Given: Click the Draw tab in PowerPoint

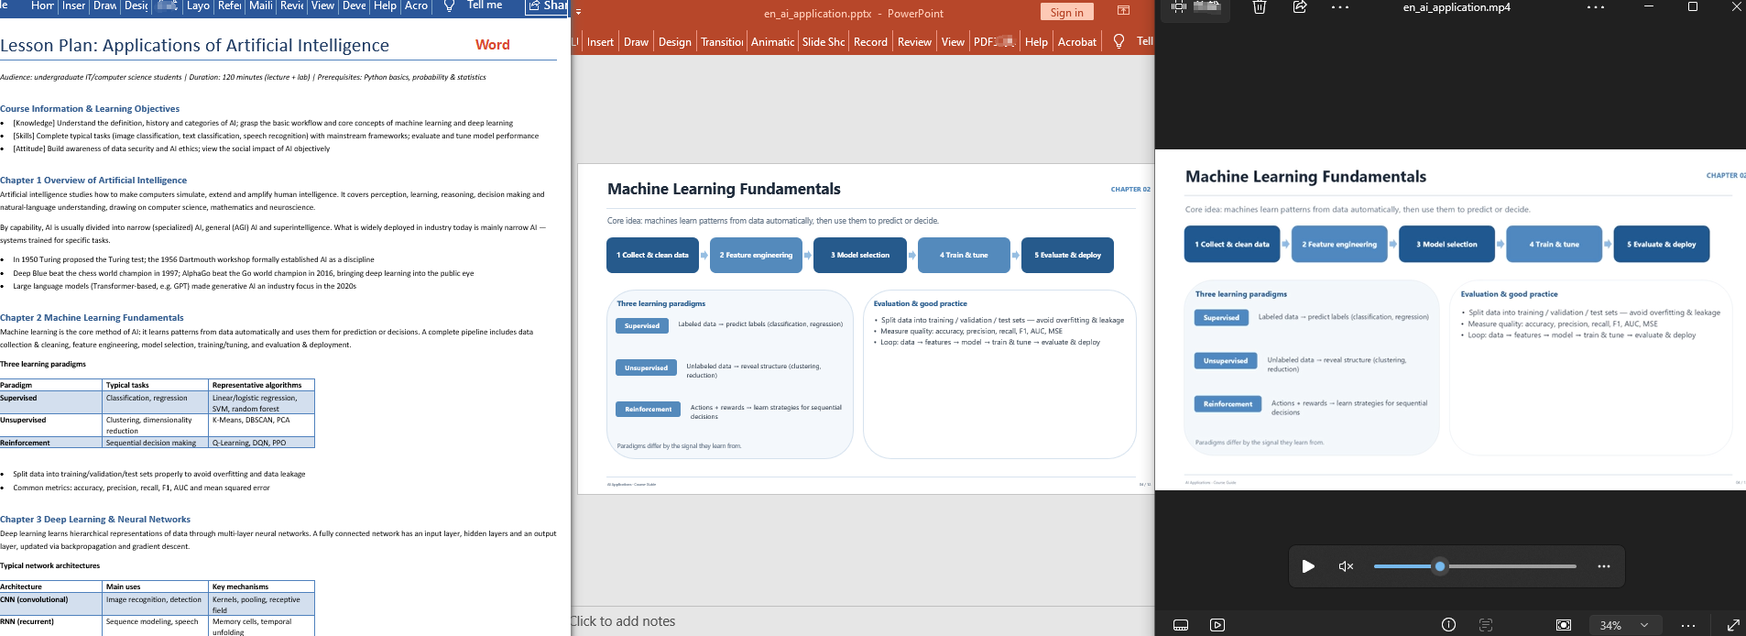Looking at the screenshot, I should point(636,41).
